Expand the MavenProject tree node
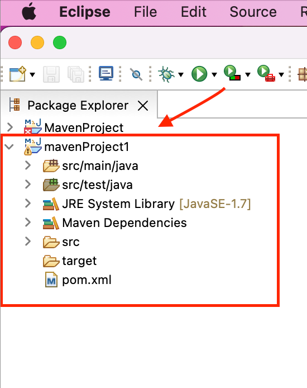Screen dimensions: 307x388 pyautogui.click(x=10, y=127)
